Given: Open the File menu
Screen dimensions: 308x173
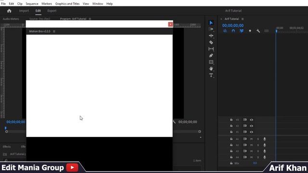Looking at the screenshot, I should coord(3,4).
